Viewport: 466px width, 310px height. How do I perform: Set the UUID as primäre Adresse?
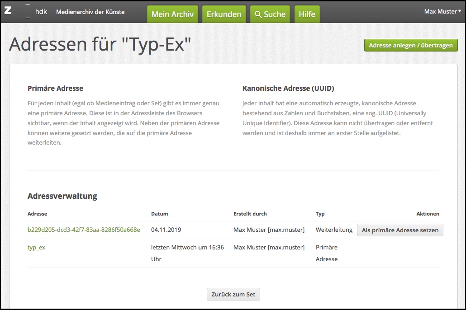tap(400, 230)
